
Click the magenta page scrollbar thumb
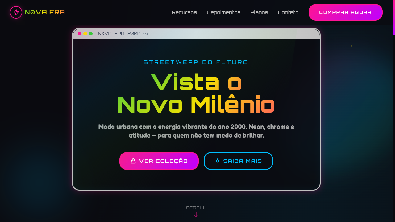[394, 17]
